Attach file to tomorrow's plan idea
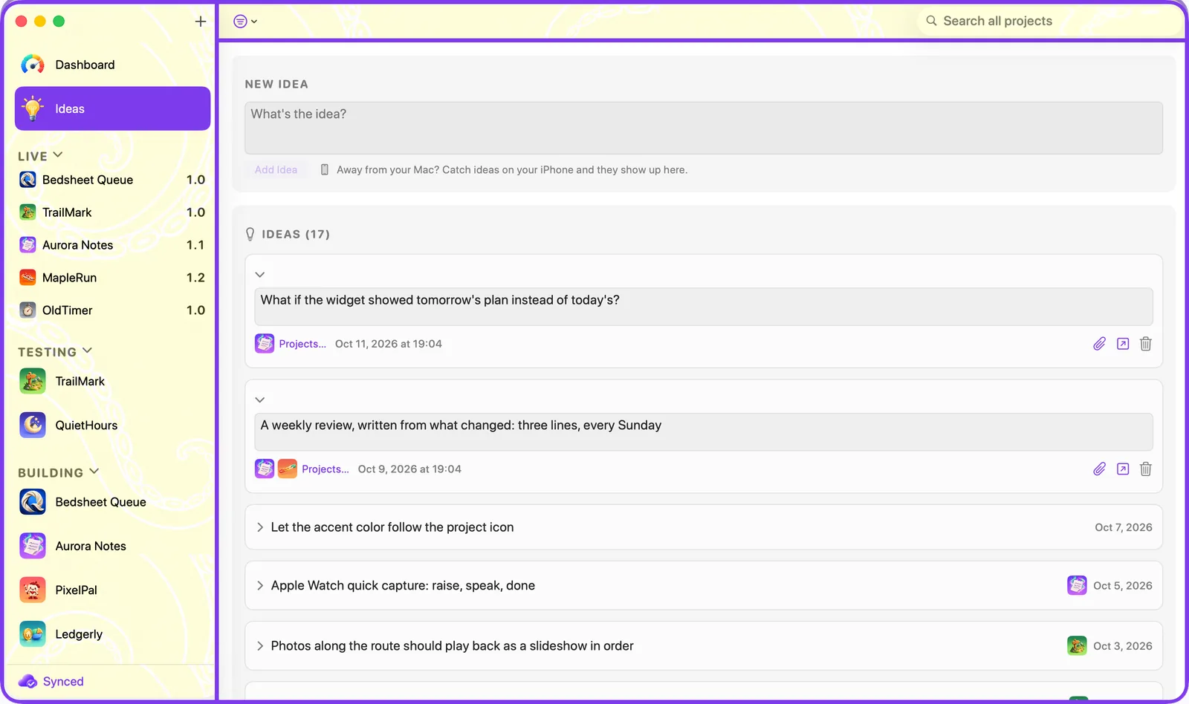The image size is (1189, 704). pyautogui.click(x=1099, y=344)
